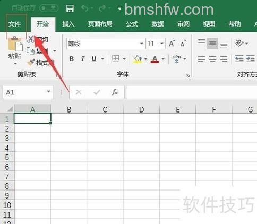This screenshot has height=224, width=257.
Task: Click the Paste clipboard icon
Action: tap(15, 44)
